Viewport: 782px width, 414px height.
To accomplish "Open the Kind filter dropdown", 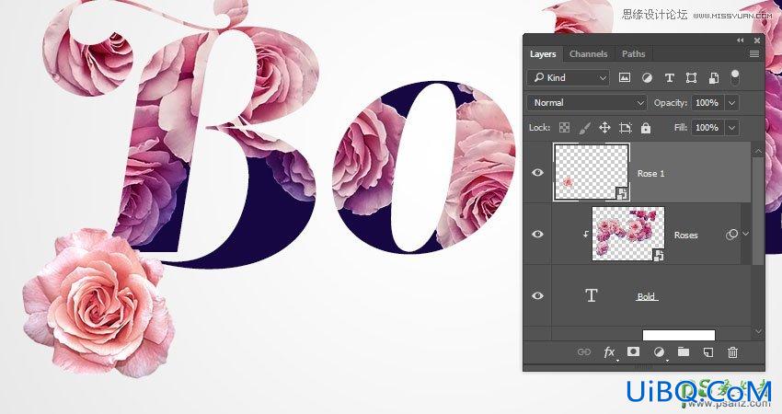I will [569, 77].
